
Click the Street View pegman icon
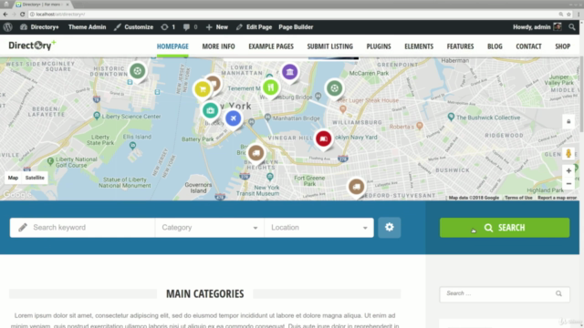[568, 153]
